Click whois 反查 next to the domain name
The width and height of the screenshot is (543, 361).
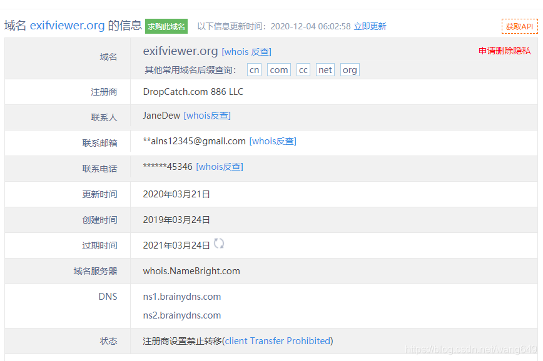point(246,52)
